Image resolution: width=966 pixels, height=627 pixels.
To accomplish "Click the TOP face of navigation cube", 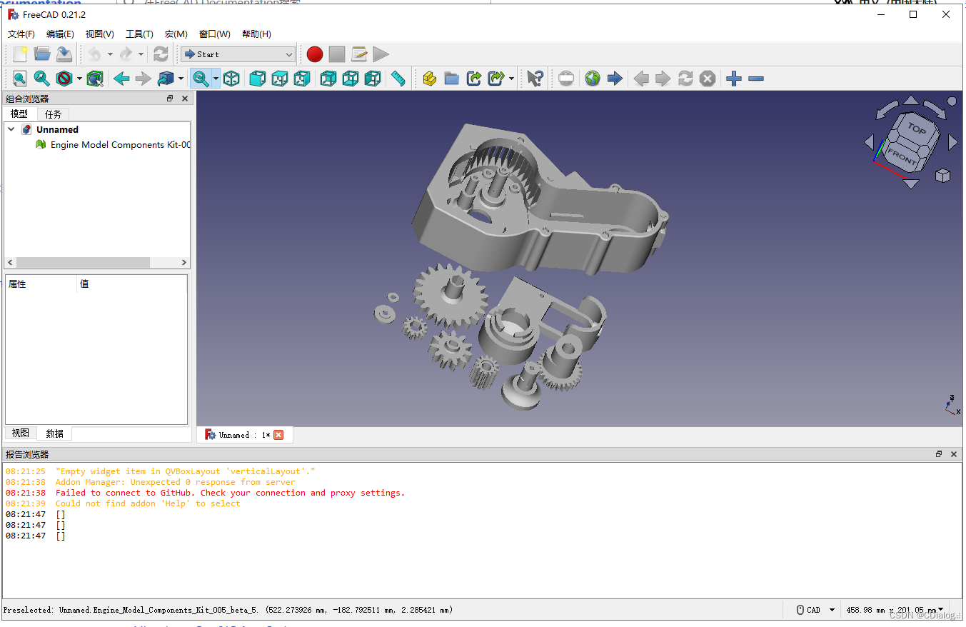I will click(916, 129).
